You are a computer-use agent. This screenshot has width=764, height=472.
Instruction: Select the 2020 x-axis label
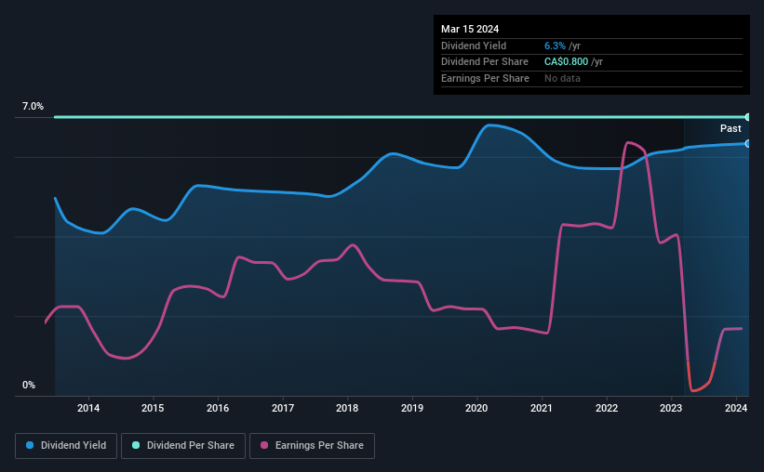click(x=476, y=408)
